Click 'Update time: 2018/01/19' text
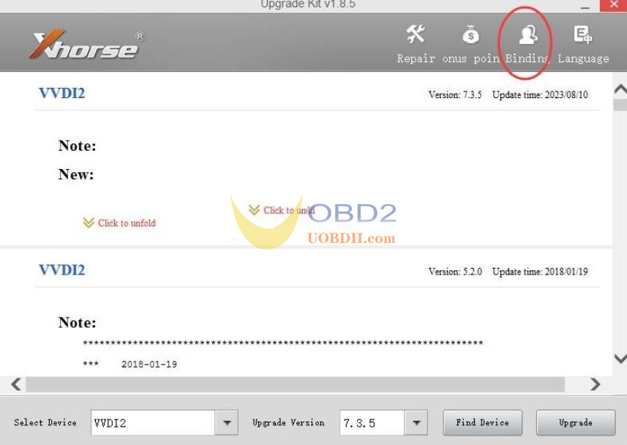This screenshot has height=445, width=627. (540, 272)
